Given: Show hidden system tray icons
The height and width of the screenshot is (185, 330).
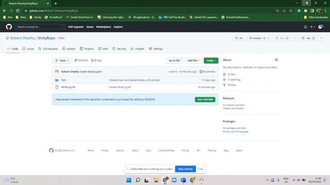Looking at the screenshot, I should [x=267, y=180].
